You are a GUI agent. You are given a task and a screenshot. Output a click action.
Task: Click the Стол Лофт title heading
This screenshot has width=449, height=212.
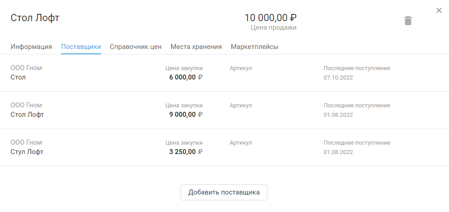35,18
